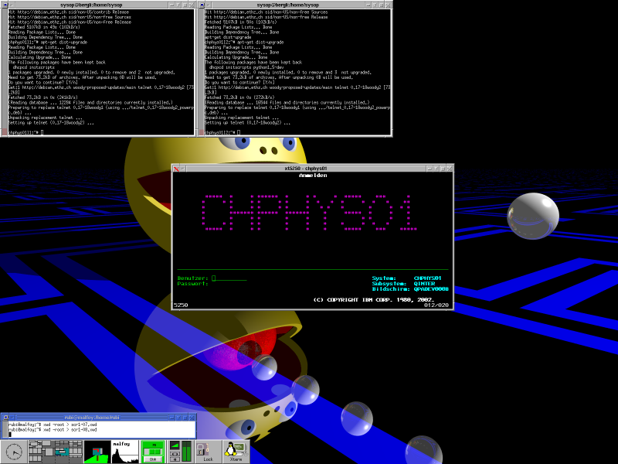Close the chphys0111 sysop terminal window

[x=192, y=5]
